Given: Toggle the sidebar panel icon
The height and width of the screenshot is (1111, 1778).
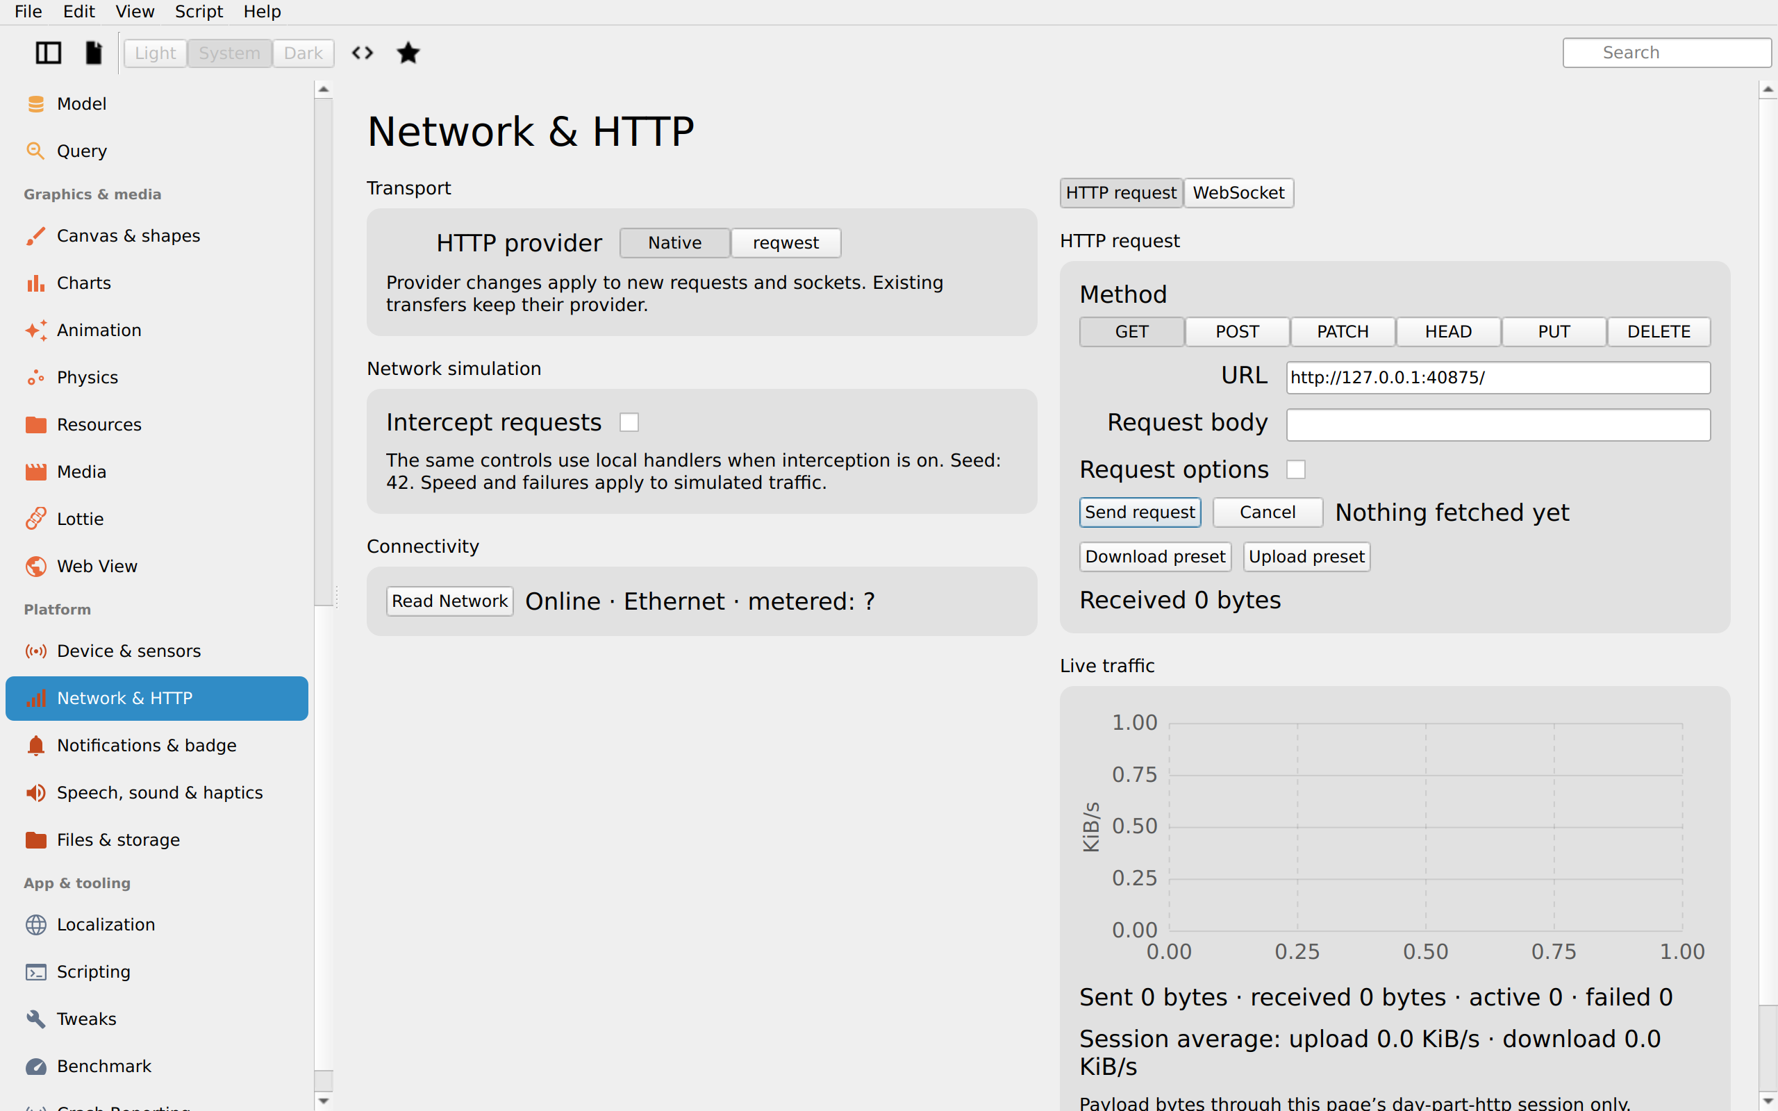Looking at the screenshot, I should (49, 53).
